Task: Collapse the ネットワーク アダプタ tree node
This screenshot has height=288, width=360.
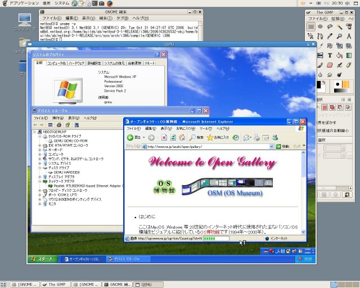Action: tap(40, 181)
